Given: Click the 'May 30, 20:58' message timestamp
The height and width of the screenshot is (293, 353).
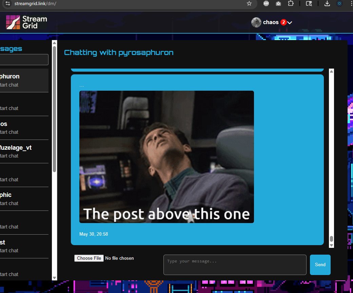Looking at the screenshot, I should 94,234.
